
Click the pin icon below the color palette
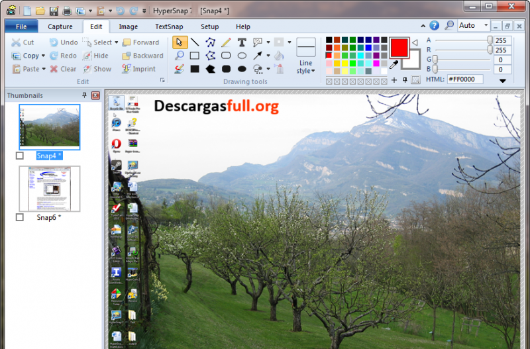click(405, 80)
